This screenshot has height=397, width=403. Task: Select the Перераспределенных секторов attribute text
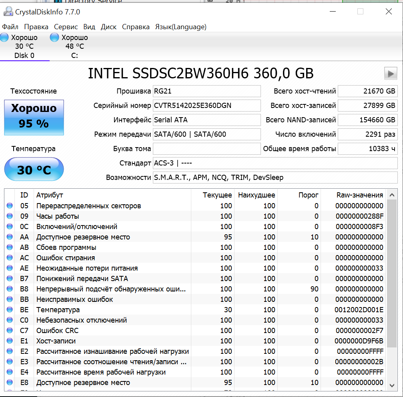pos(89,206)
